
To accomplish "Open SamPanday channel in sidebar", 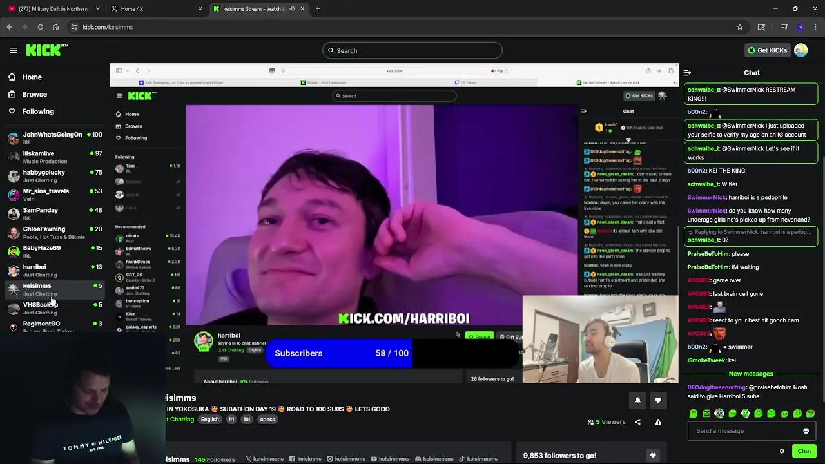I will 55,213.
